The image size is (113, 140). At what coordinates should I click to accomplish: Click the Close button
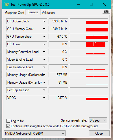click(x=99, y=133)
